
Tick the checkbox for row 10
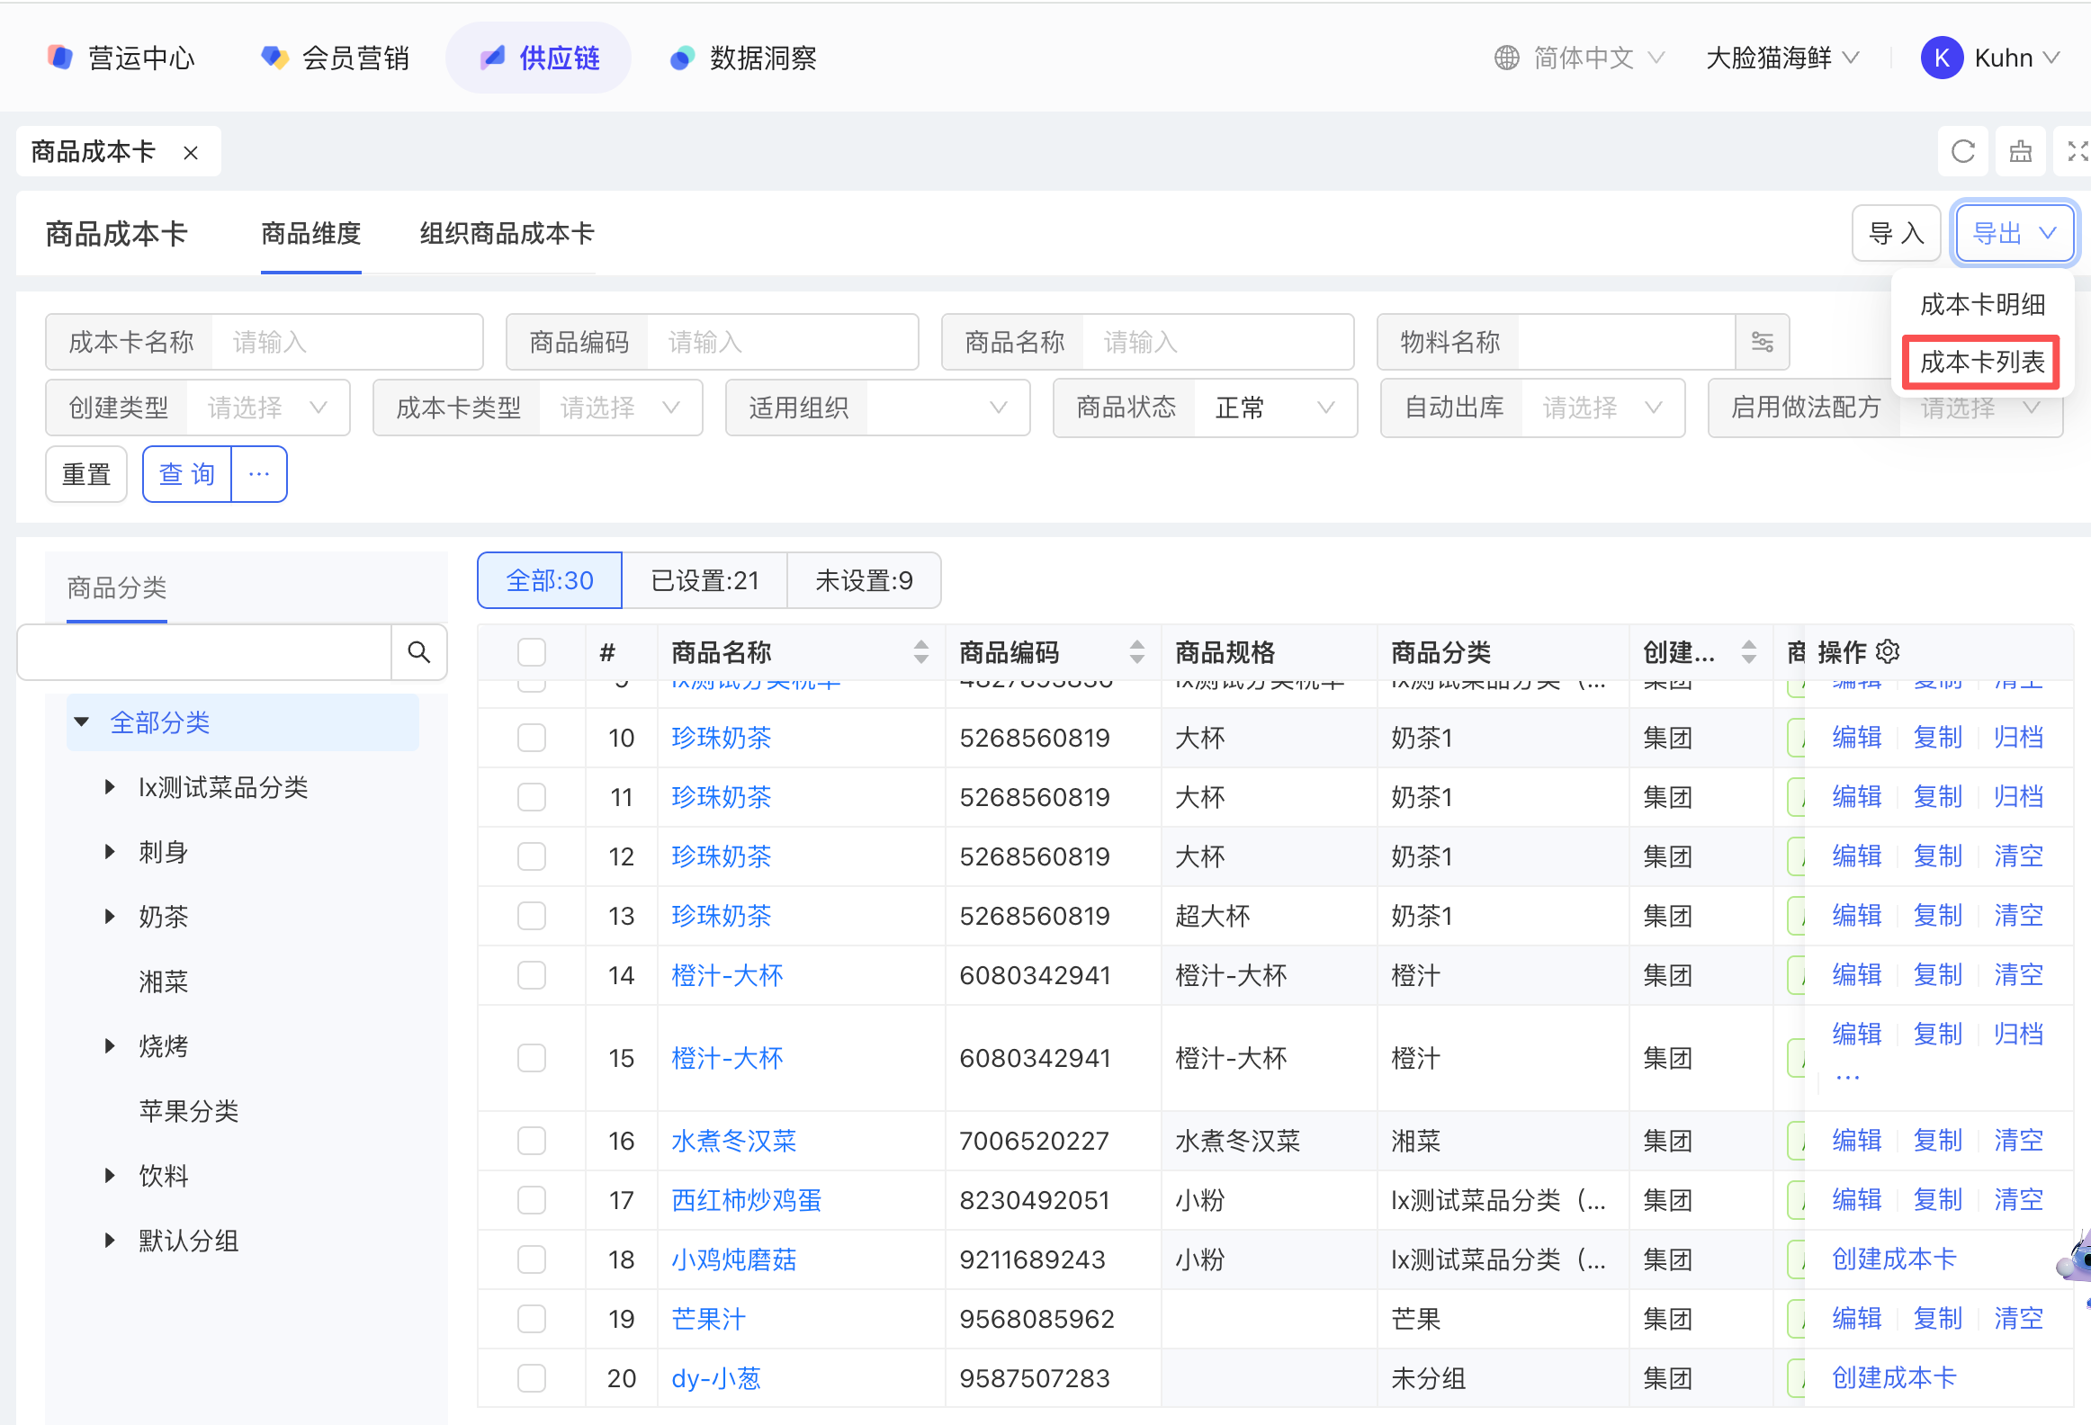coord(532,738)
